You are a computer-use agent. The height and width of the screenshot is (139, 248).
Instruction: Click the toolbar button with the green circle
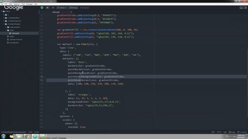point(74,8)
